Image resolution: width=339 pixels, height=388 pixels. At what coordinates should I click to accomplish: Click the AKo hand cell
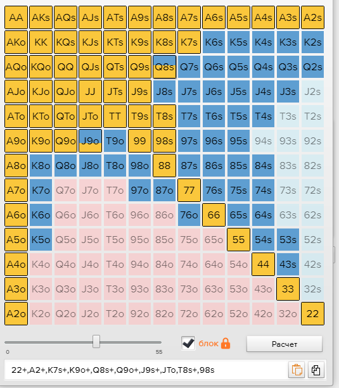(16, 42)
